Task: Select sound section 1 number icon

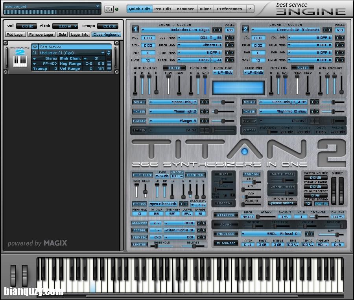Action: coord(135,29)
